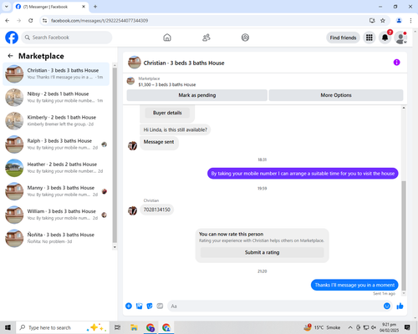Open the Facebook logo home link
Image resolution: width=418 pixels, height=334 pixels.
(12, 38)
